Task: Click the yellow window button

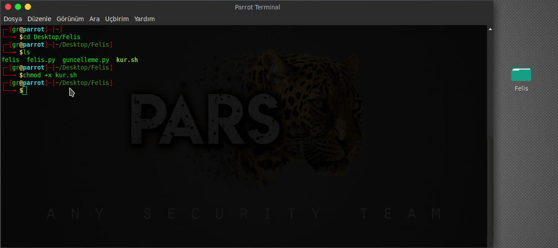Action: pos(28,7)
